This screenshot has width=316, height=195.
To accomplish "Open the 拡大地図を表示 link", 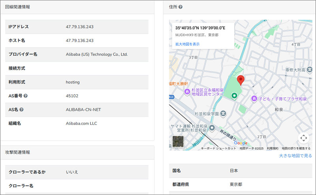I will [x=187, y=44].
